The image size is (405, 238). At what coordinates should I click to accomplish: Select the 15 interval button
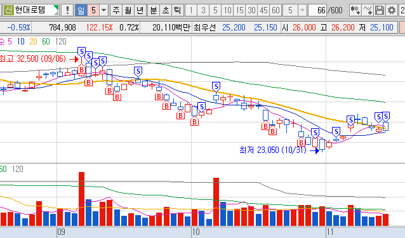(x=240, y=10)
